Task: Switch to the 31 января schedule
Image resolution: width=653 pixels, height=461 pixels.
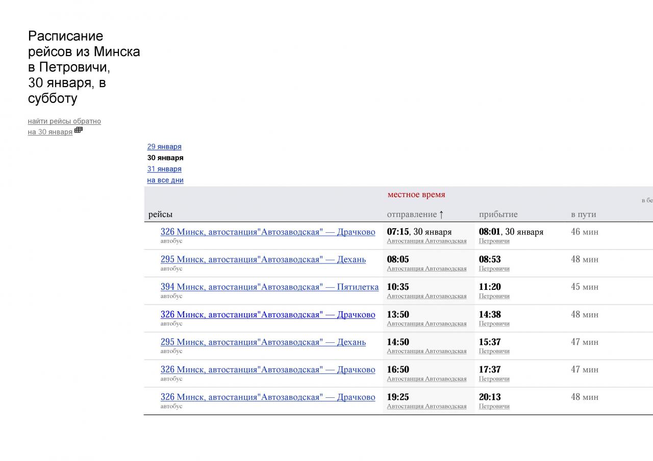Action: point(164,169)
